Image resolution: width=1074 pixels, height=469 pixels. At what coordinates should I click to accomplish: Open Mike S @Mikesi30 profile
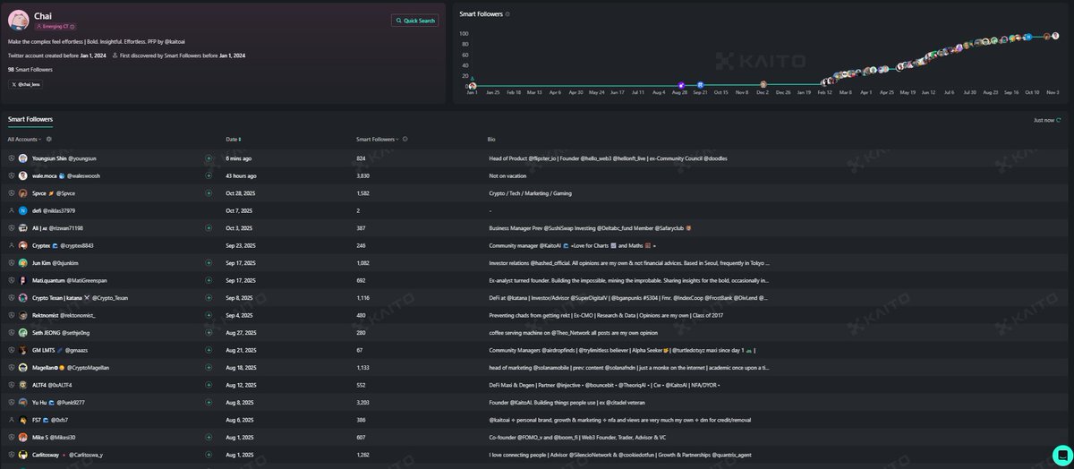click(x=54, y=438)
